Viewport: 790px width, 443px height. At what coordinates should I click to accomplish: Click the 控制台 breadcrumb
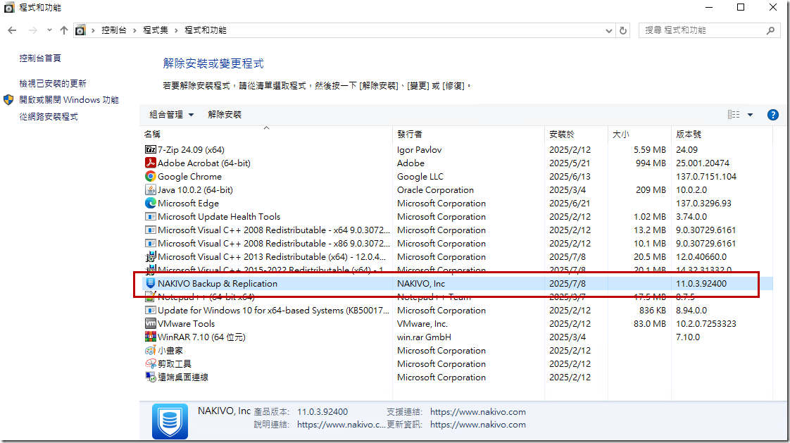[114, 30]
